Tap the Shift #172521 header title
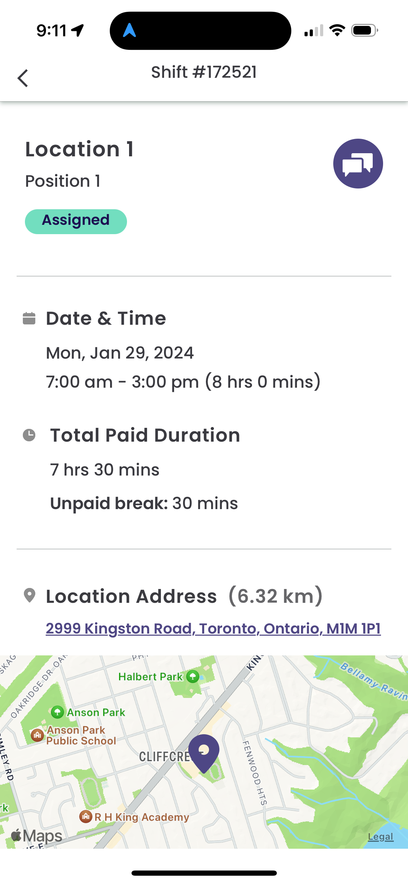This screenshot has height=884, width=408. [x=204, y=72]
